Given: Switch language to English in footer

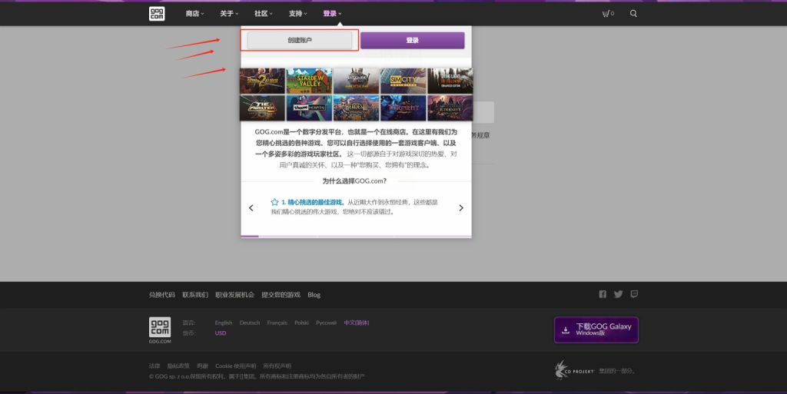Looking at the screenshot, I should tap(224, 323).
